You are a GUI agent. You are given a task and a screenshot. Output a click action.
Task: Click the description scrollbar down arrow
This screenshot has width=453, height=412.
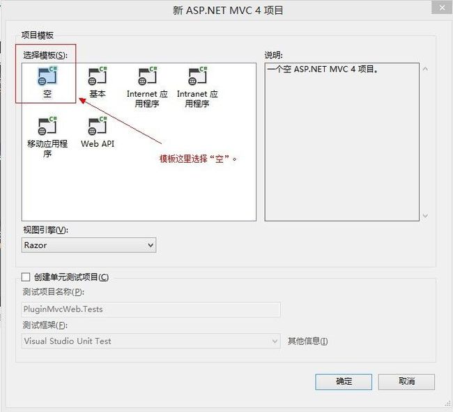pos(425,216)
